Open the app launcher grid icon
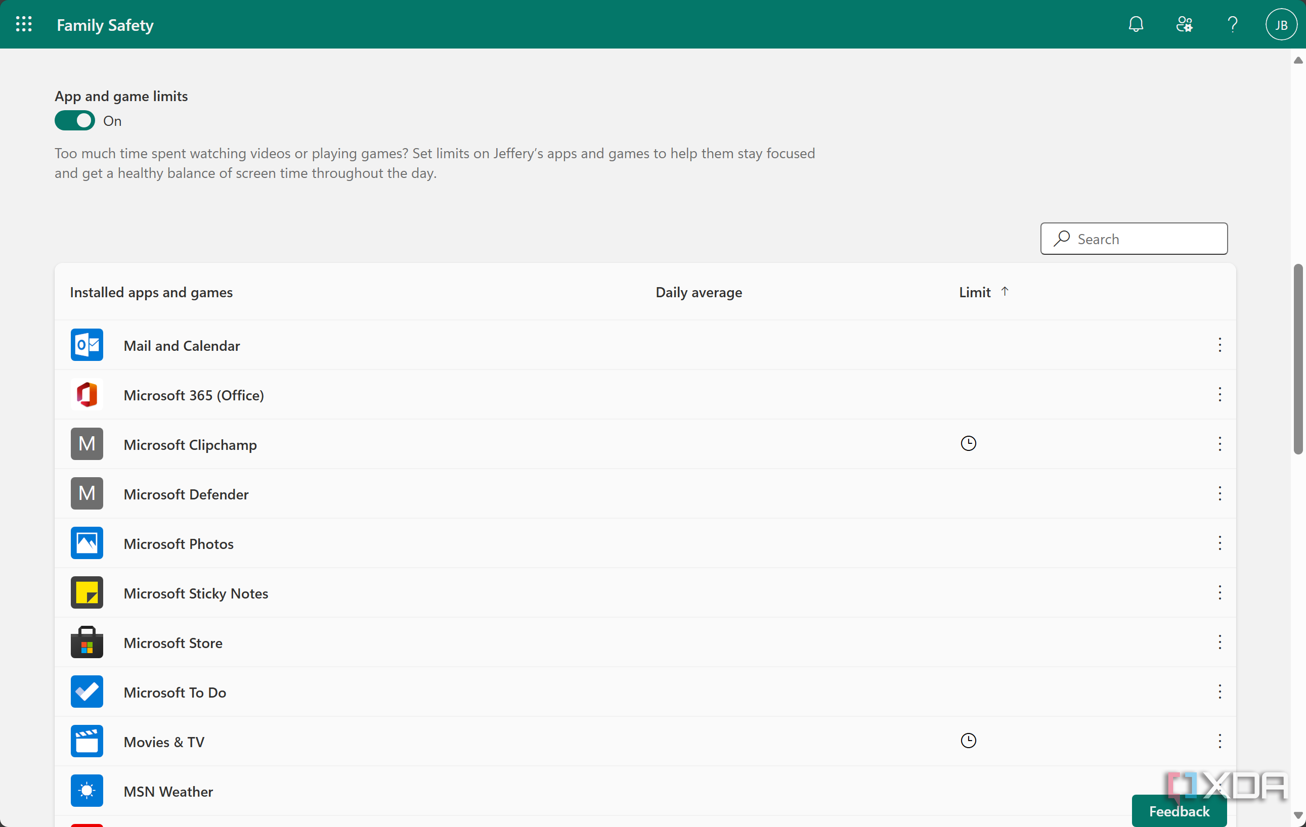 [x=24, y=24]
